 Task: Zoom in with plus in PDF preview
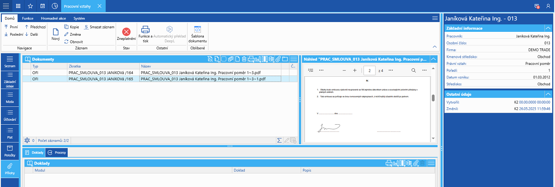pos(355,70)
